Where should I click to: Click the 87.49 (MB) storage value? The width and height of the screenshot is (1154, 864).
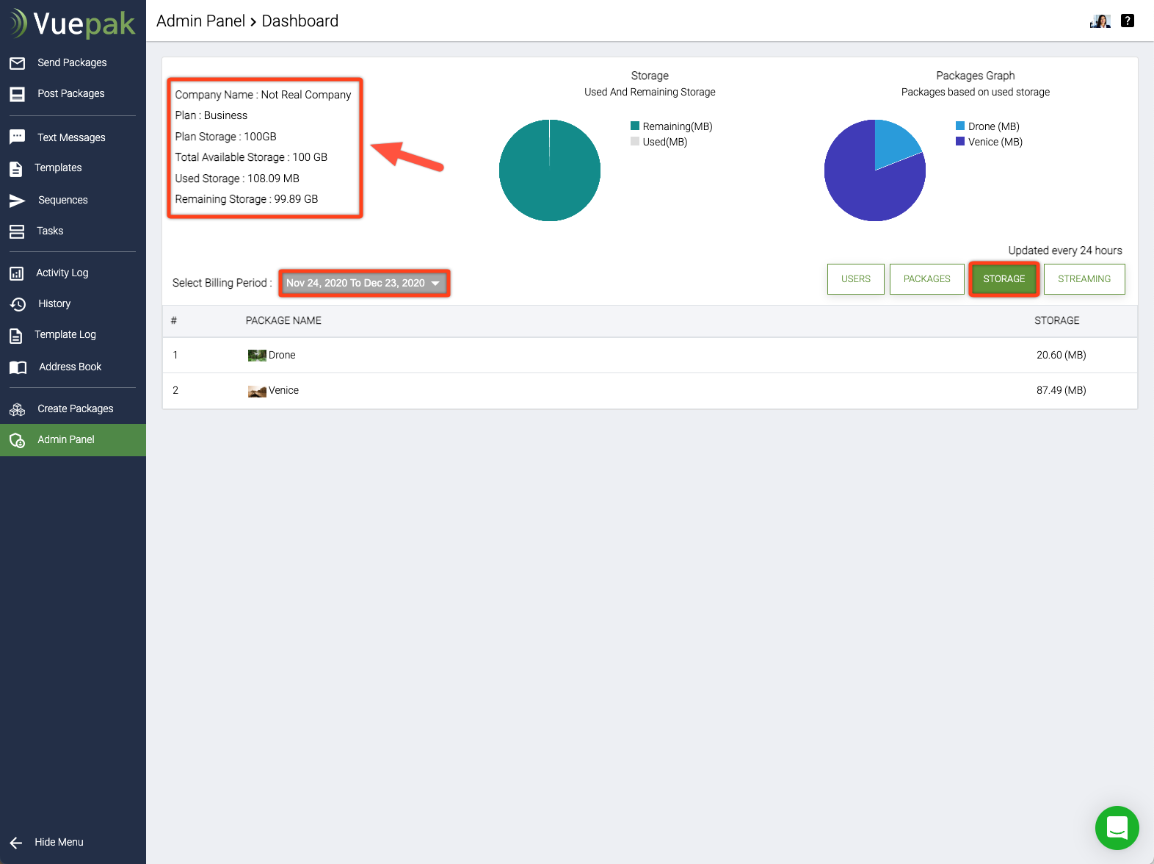click(x=1062, y=390)
